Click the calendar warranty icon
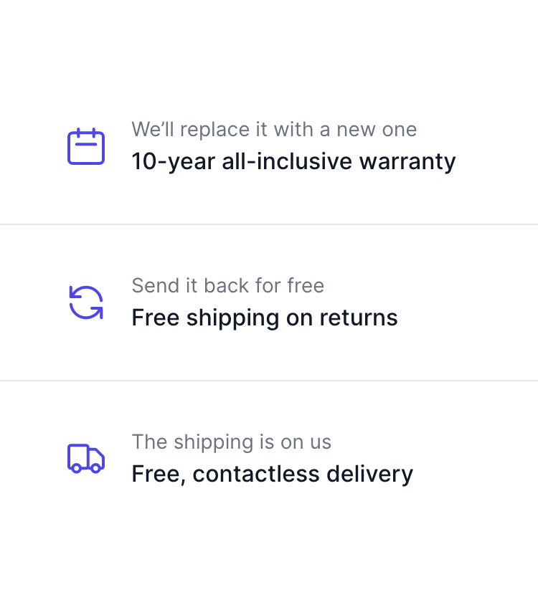This screenshot has width=538, height=605. pos(86,146)
